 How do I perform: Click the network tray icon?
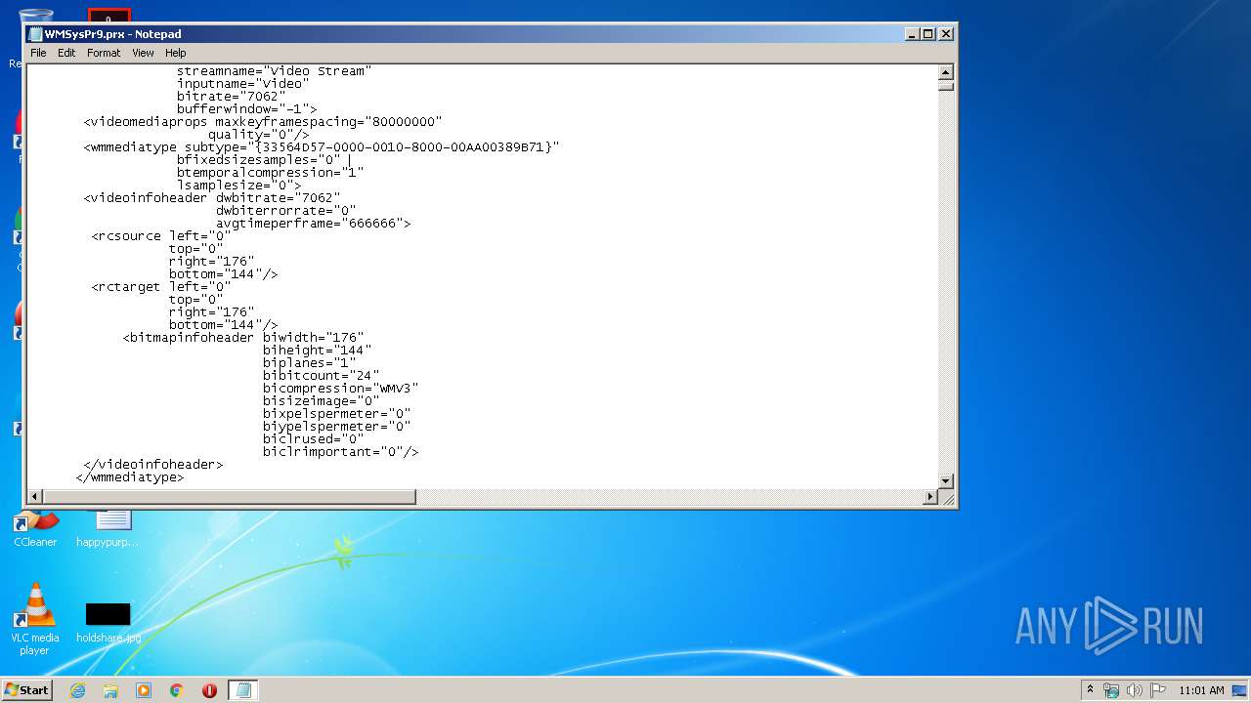tap(1111, 690)
